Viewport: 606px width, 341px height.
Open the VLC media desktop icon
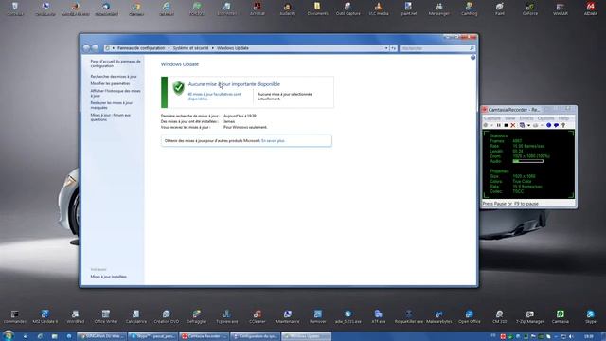(x=378, y=9)
